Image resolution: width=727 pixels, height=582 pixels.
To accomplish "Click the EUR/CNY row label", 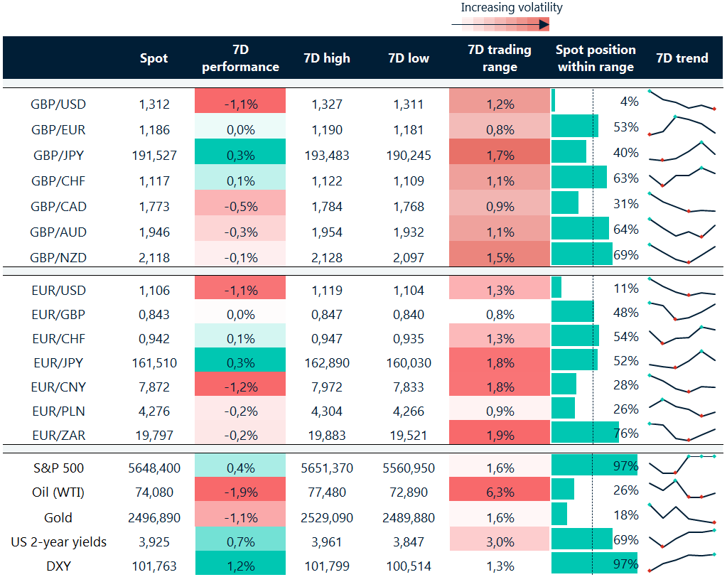I will (x=59, y=387).
